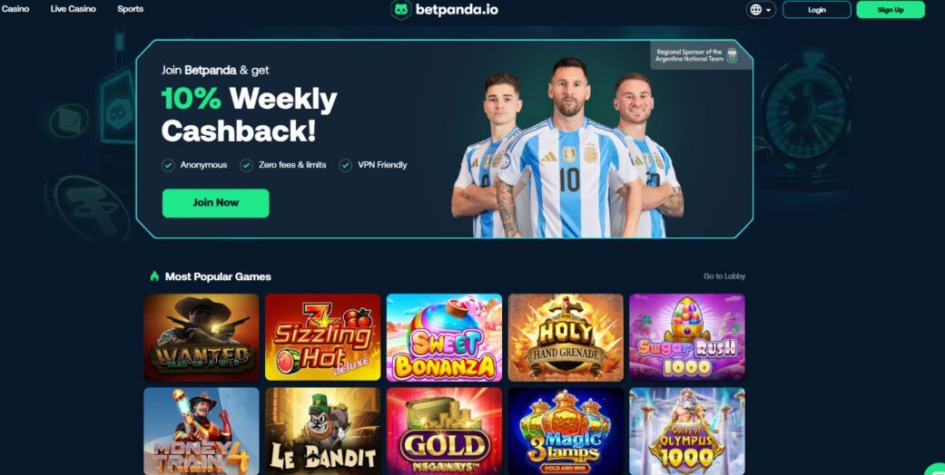Select the Holy Hand Grenade game
Viewport: 945px width, 475px height.
point(566,337)
